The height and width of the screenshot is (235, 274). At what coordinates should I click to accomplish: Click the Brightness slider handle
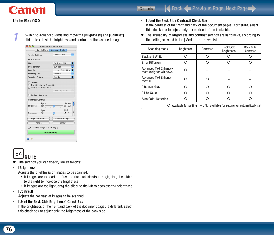[54, 106]
